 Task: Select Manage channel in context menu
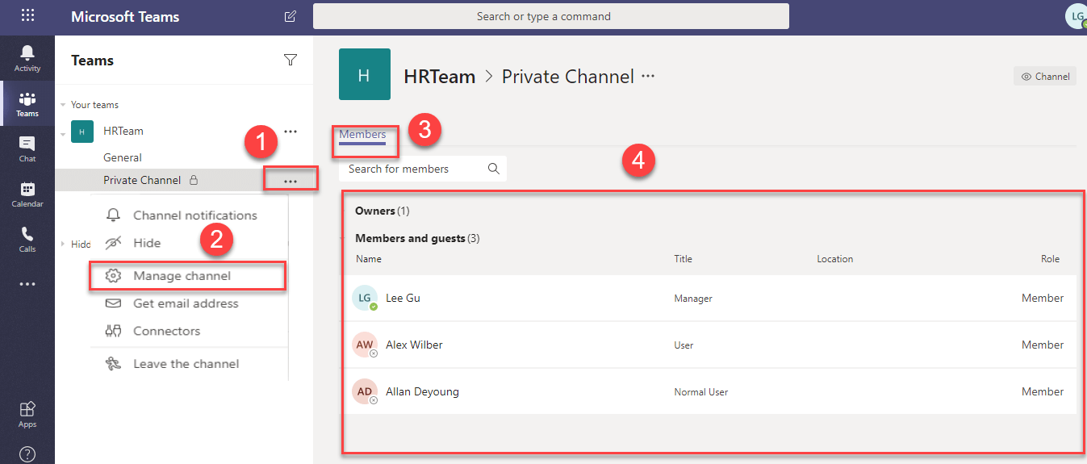(x=182, y=276)
